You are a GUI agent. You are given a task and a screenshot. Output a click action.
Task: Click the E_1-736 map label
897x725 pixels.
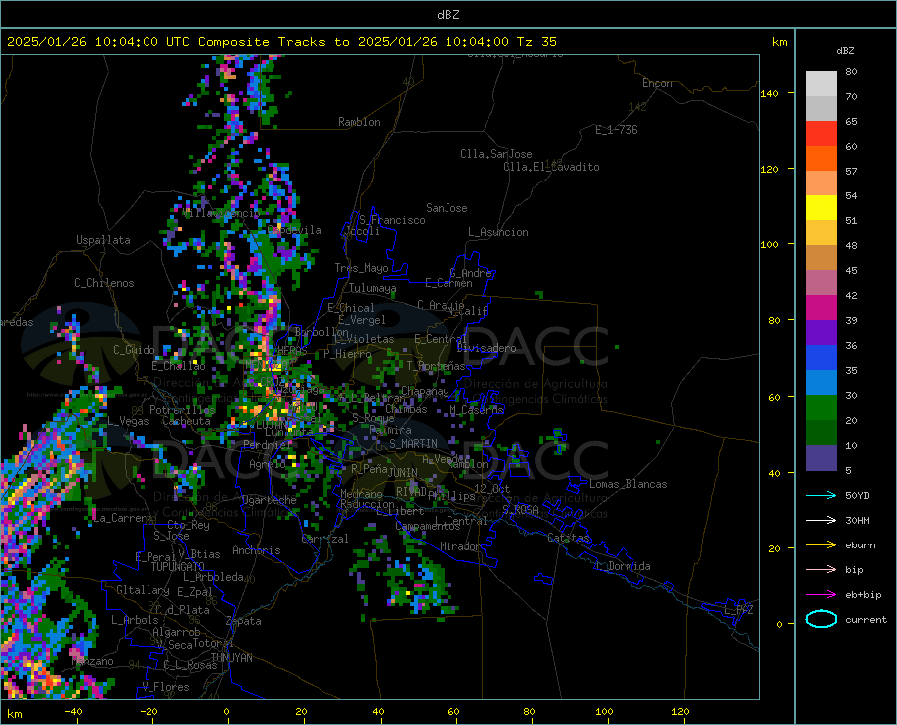point(616,130)
